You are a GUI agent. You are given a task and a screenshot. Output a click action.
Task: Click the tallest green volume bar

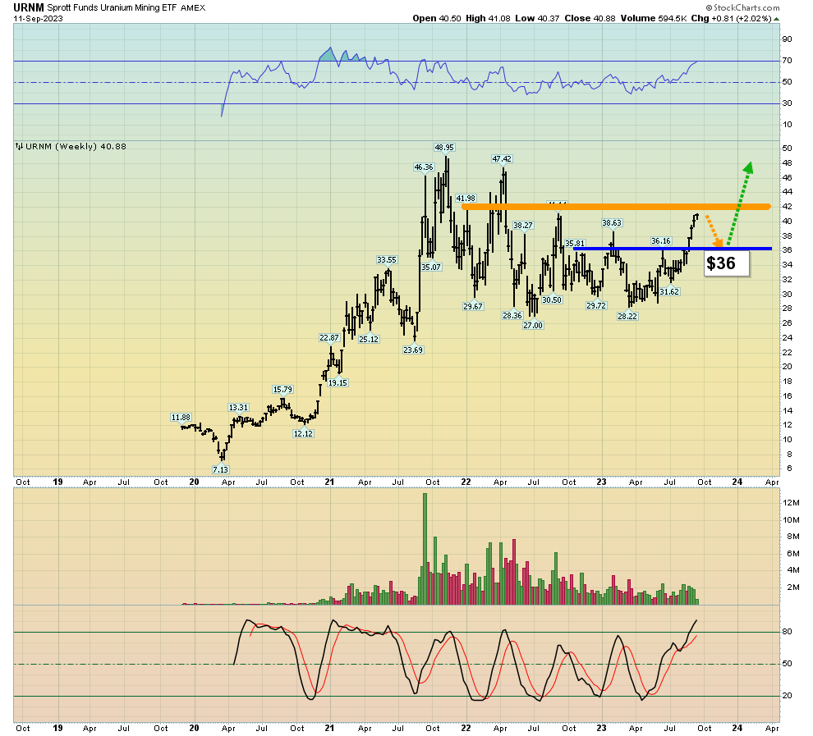point(425,548)
